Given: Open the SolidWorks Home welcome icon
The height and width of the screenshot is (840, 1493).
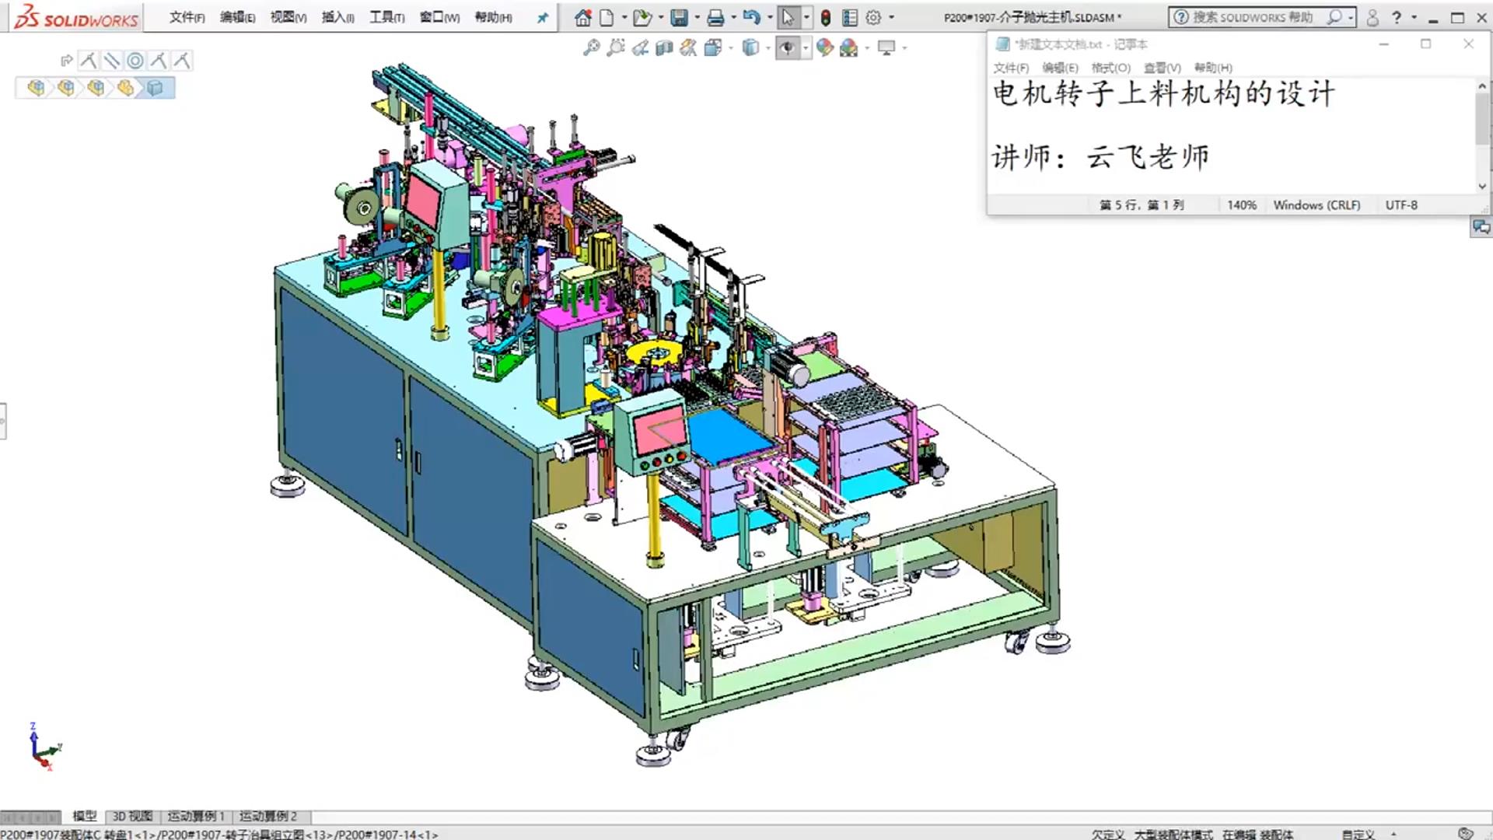Looking at the screenshot, I should click(582, 17).
